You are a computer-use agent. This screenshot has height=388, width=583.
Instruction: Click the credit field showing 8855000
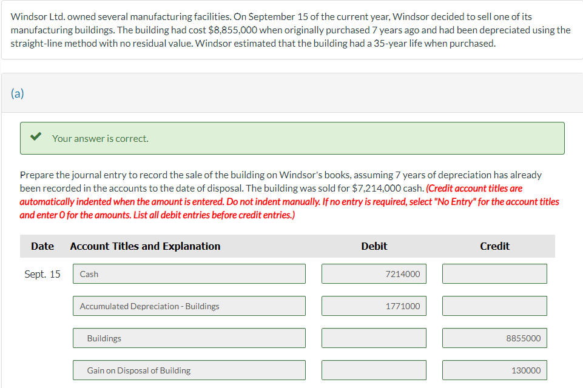click(494, 338)
